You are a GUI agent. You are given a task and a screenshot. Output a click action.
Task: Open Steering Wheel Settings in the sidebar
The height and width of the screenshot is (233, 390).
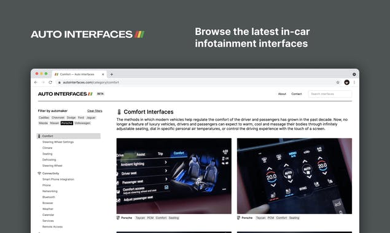pos(58,142)
